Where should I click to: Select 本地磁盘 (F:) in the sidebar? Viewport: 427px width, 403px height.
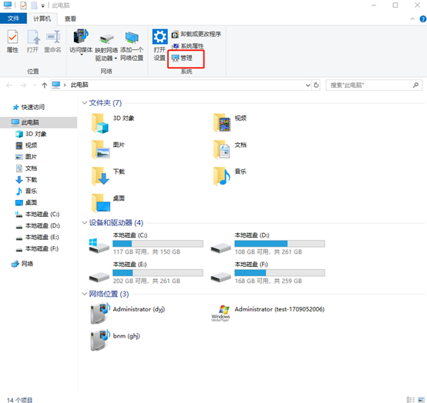(x=37, y=248)
